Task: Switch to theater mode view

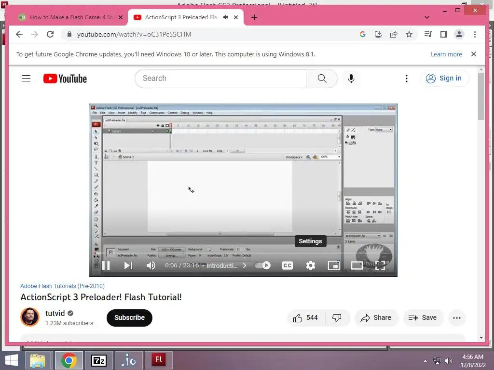Action: [x=357, y=265]
